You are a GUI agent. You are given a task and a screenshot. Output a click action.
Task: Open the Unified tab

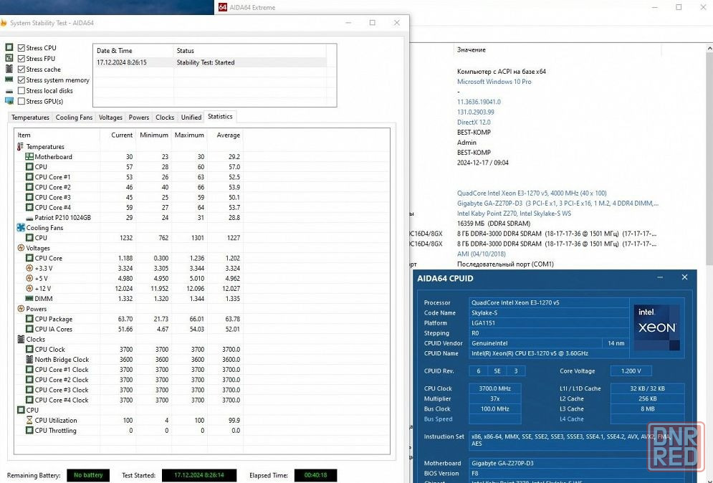click(x=191, y=118)
